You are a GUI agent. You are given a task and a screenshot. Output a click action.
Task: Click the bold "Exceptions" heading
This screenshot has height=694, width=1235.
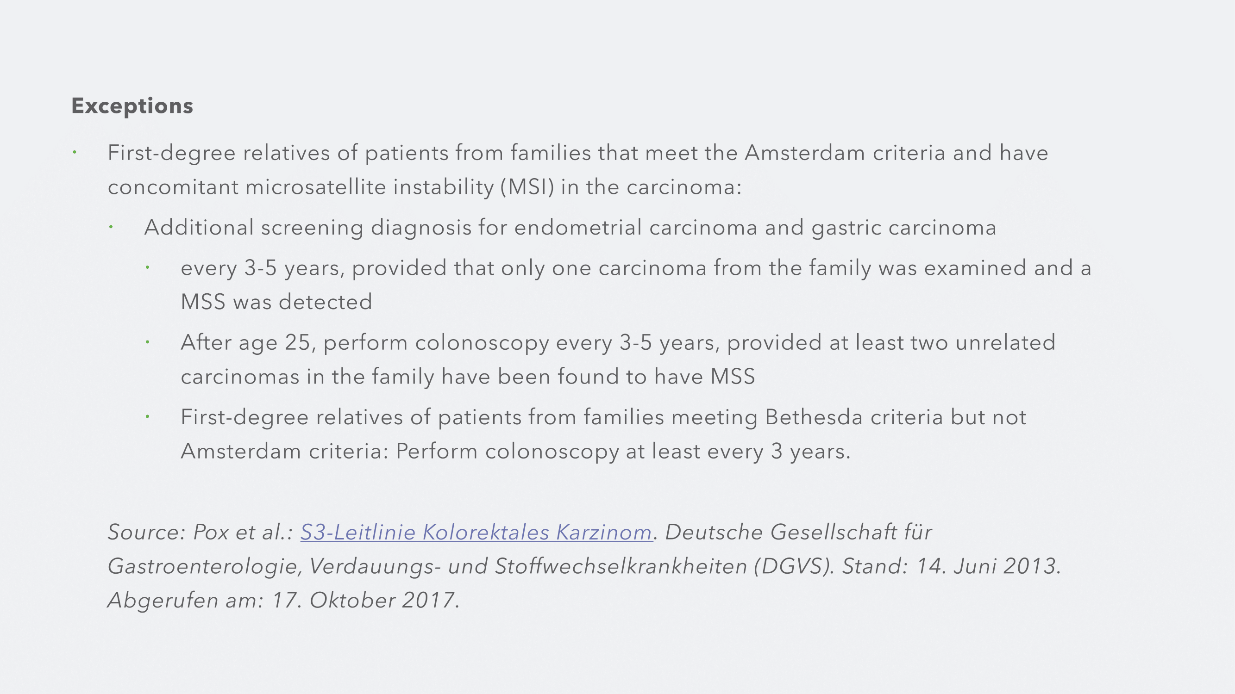click(x=132, y=106)
